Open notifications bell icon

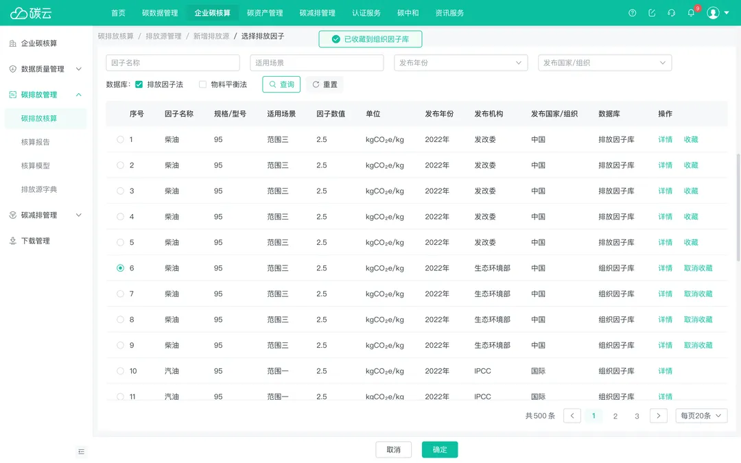pos(691,13)
